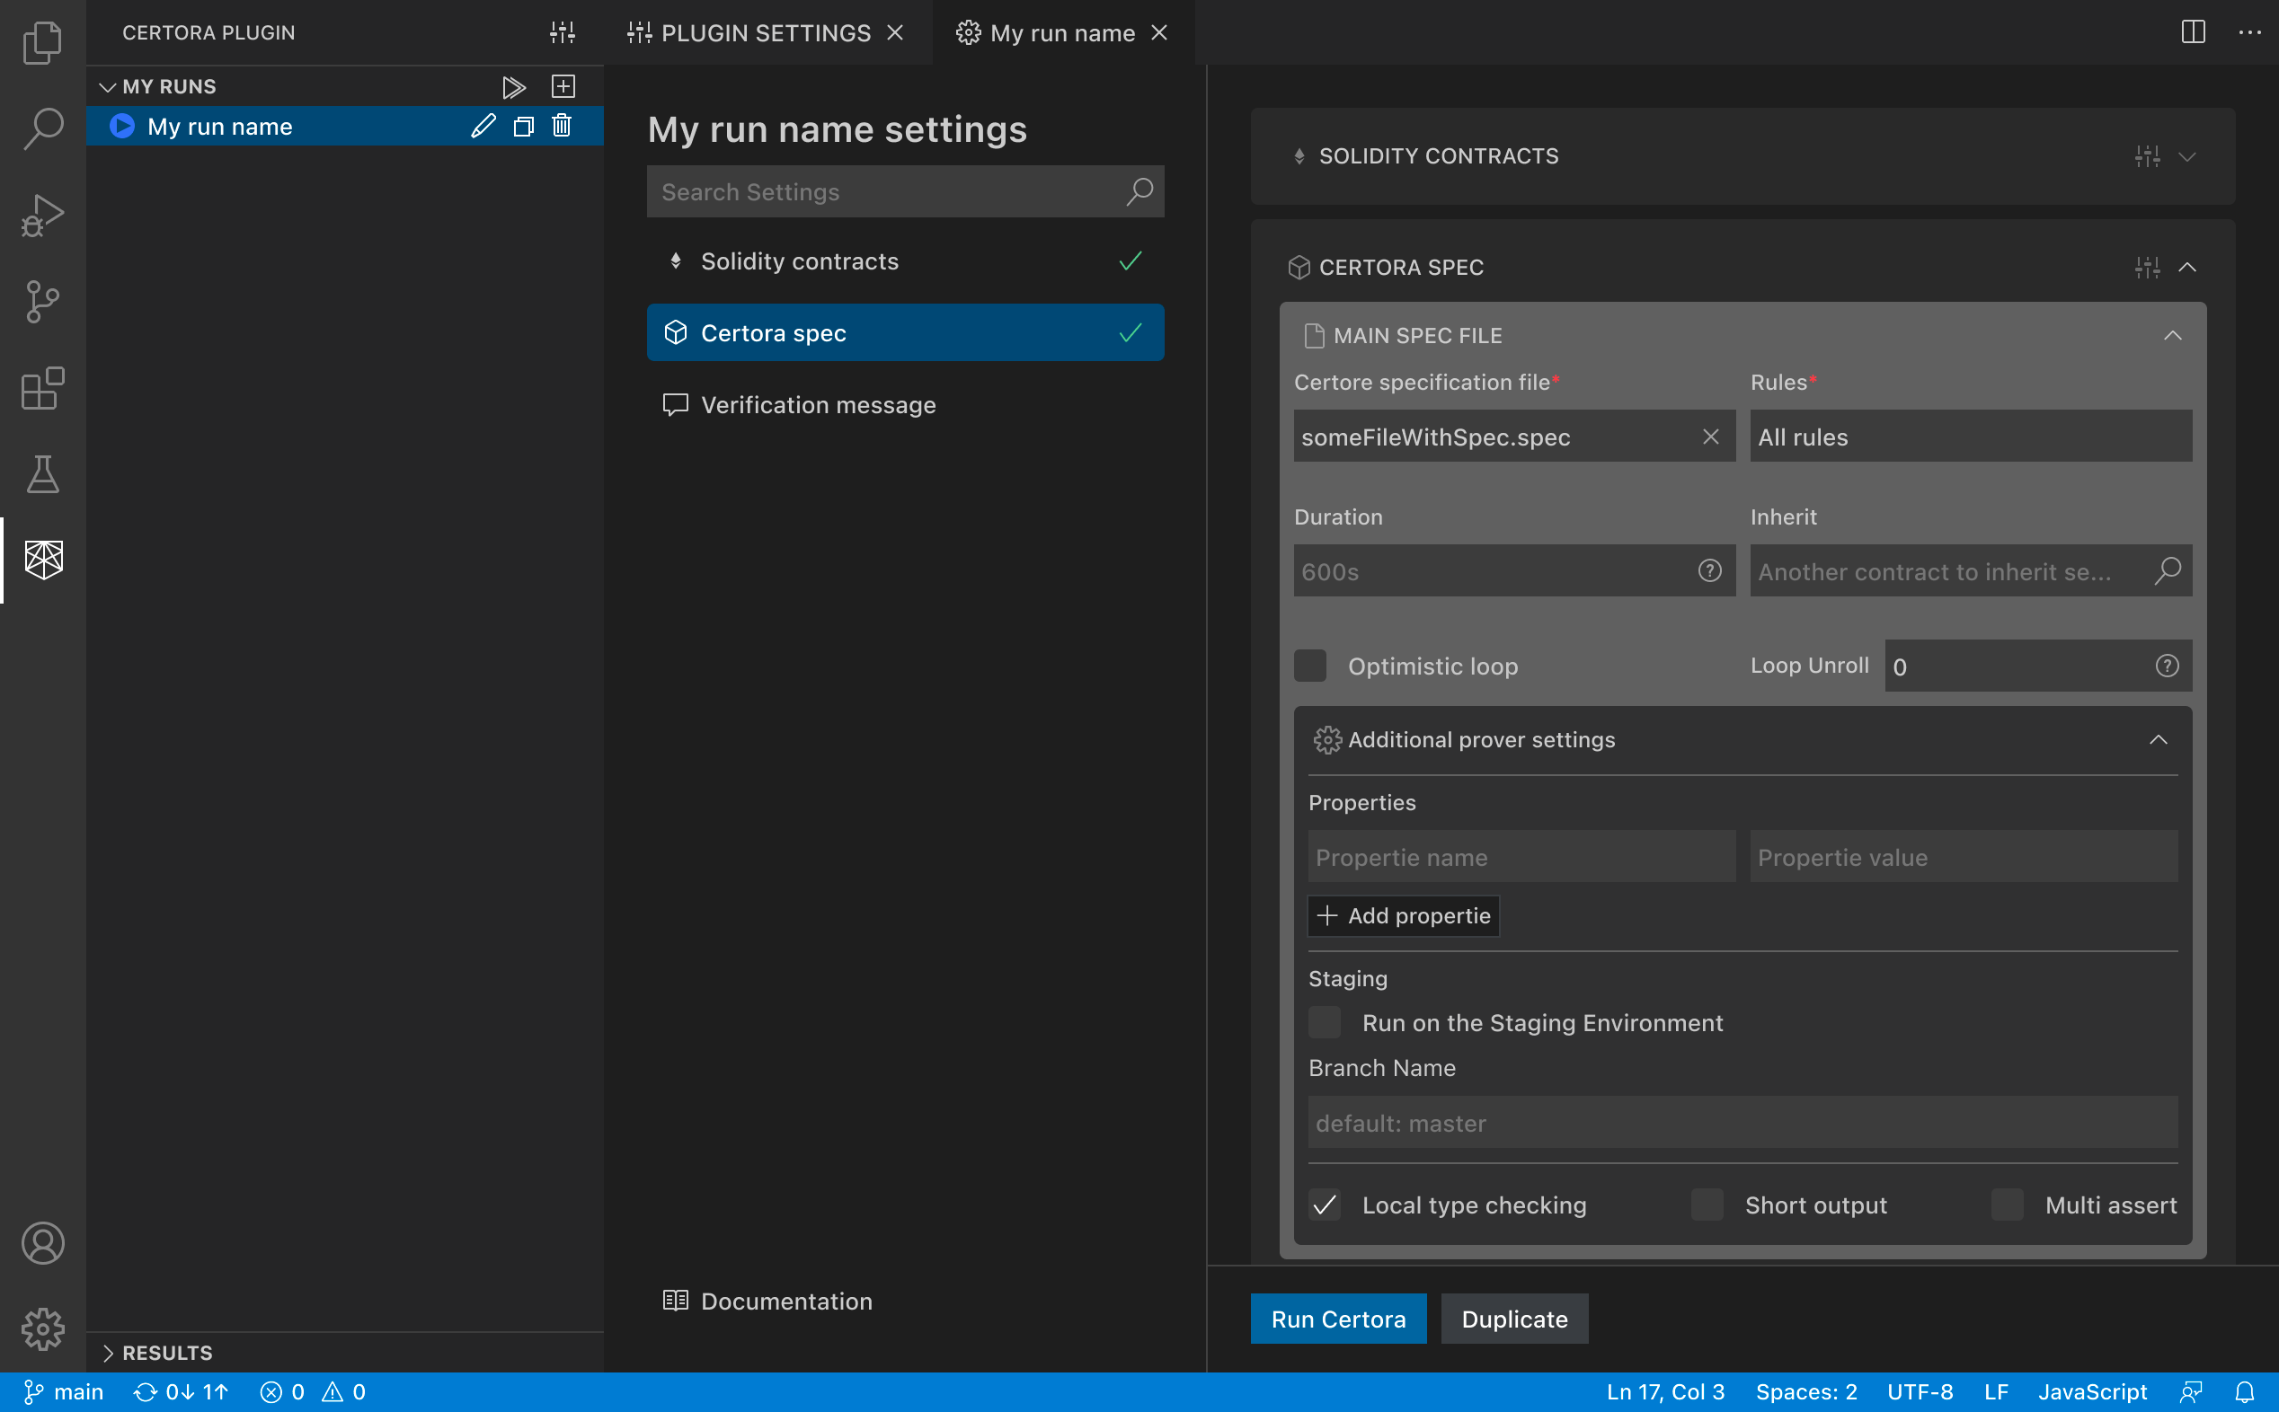Click the search magnifier in Search Settings
The height and width of the screenshot is (1412, 2279).
coord(1139,191)
